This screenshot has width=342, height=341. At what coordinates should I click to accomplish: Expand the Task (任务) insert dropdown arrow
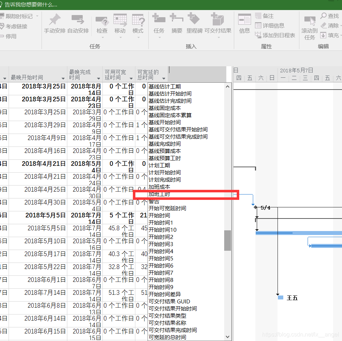click(x=159, y=38)
